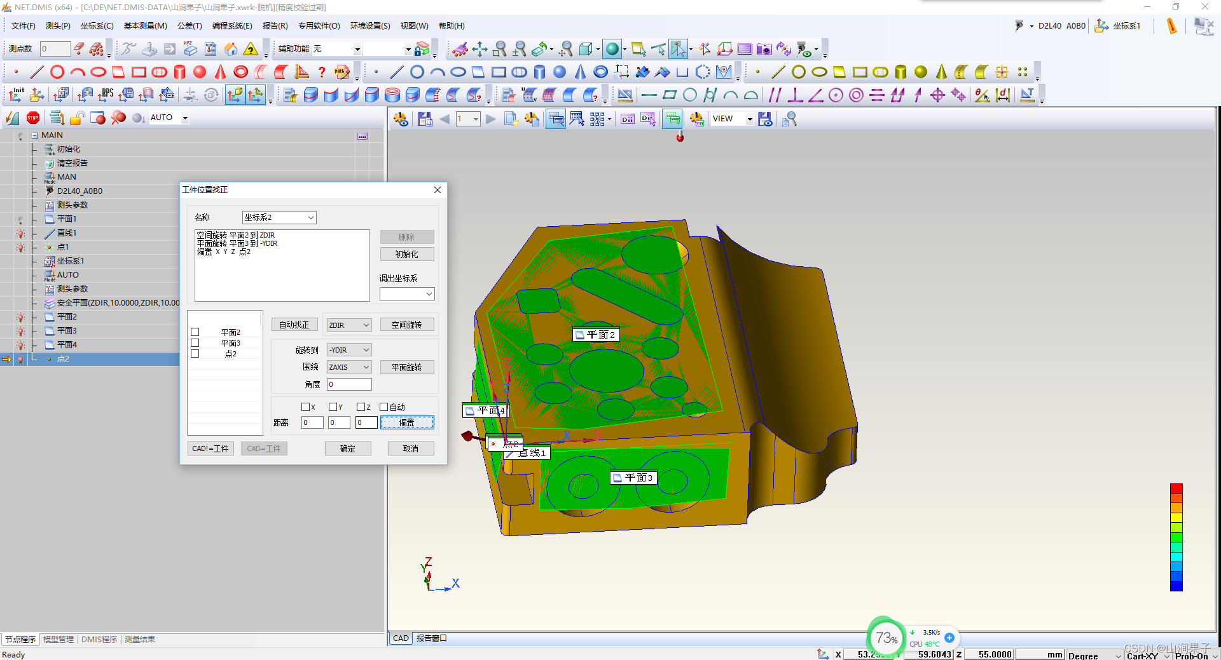This screenshot has height=660, width=1221.
Task: Open the 基本测量(M) menu
Action: 145,26
